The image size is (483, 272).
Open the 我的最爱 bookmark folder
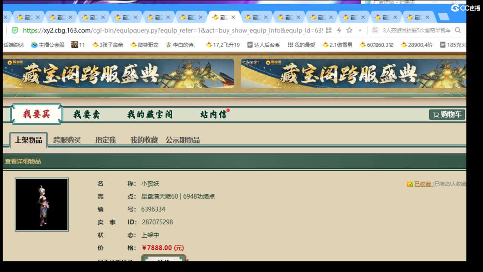[x=301, y=45]
